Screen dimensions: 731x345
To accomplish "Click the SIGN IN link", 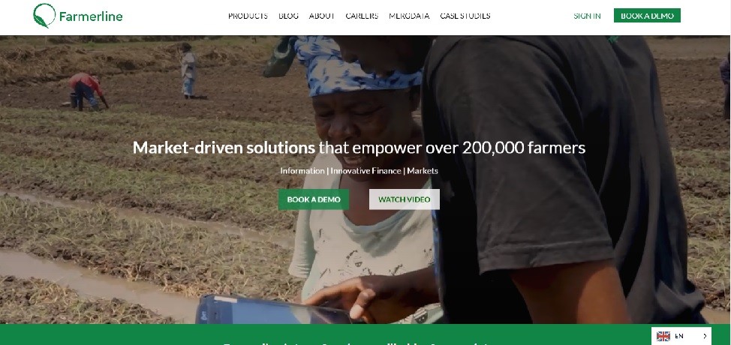I will point(587,16).
